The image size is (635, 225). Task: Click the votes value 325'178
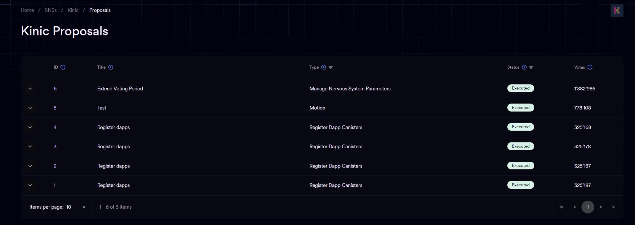click(583, 146)
